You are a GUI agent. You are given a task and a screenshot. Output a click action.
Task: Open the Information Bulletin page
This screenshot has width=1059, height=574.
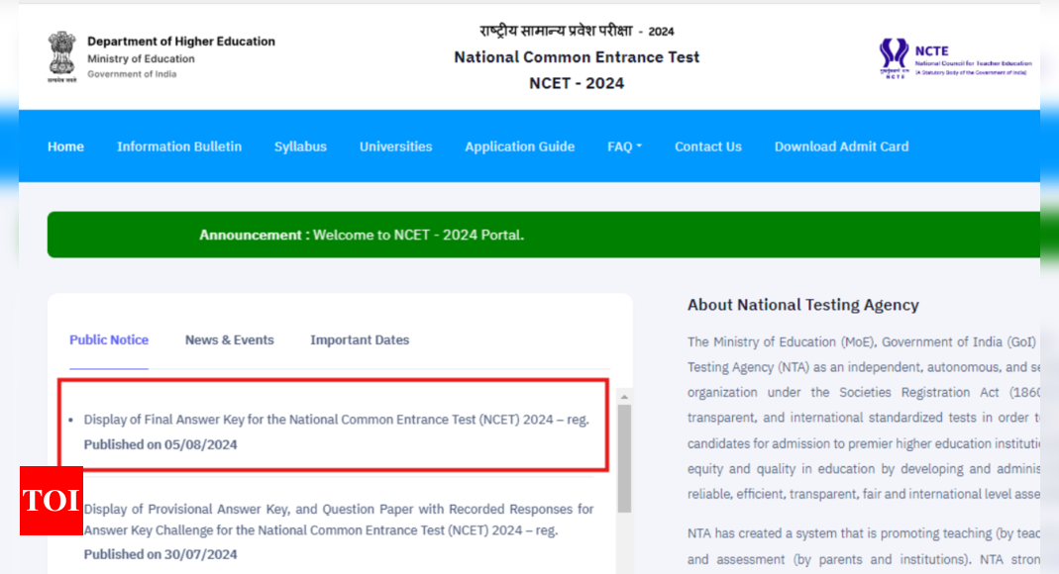[179, 146]
